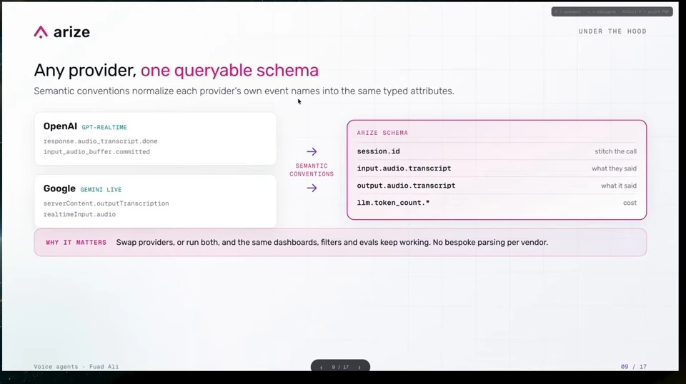Select the OpenAI card title
The image size is (686, 384).
(60, 126)
